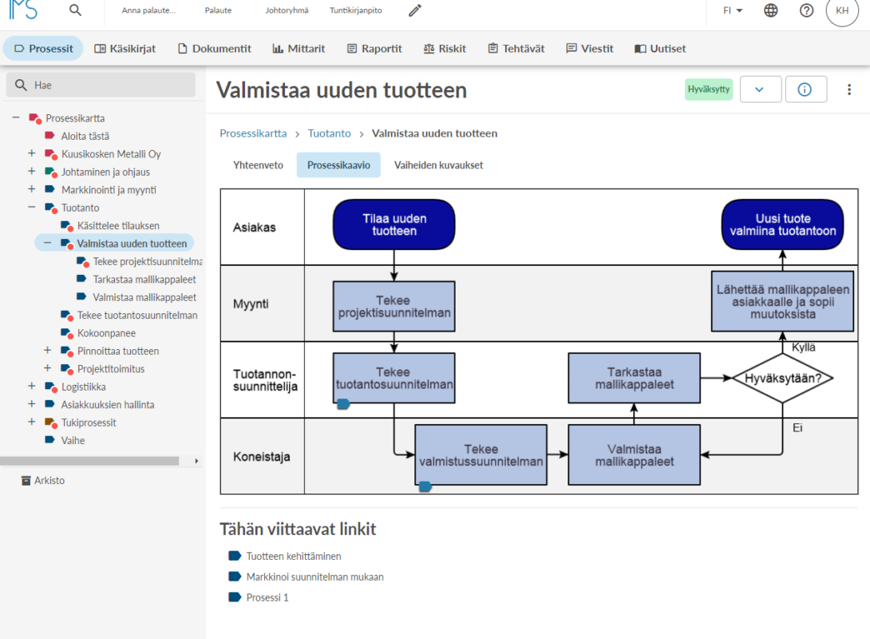Open the Arkisto archive icon
This screenshot has height=639, width=870.
coord(26,480)
